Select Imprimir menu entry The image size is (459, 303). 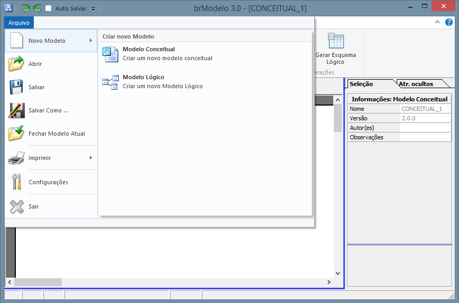point(51,158)
